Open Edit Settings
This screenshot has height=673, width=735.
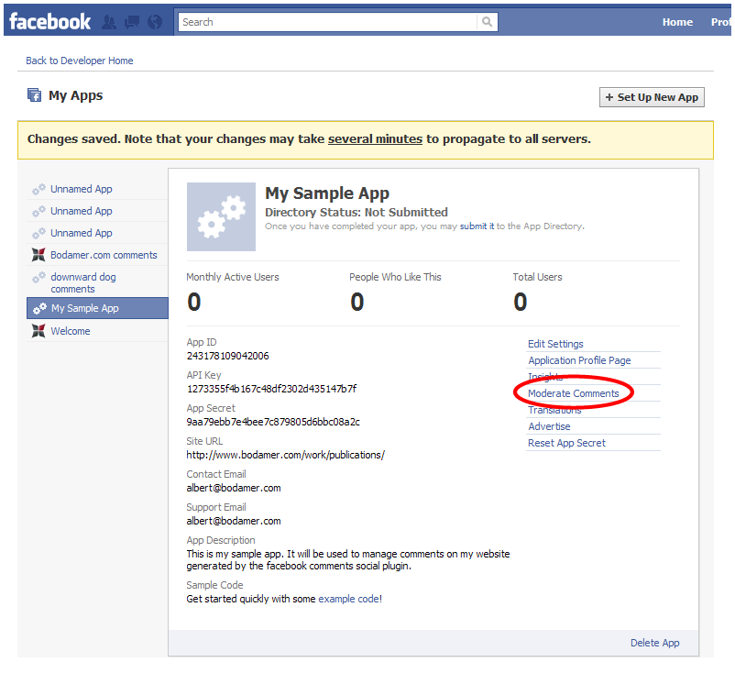[x=555, y=344]
